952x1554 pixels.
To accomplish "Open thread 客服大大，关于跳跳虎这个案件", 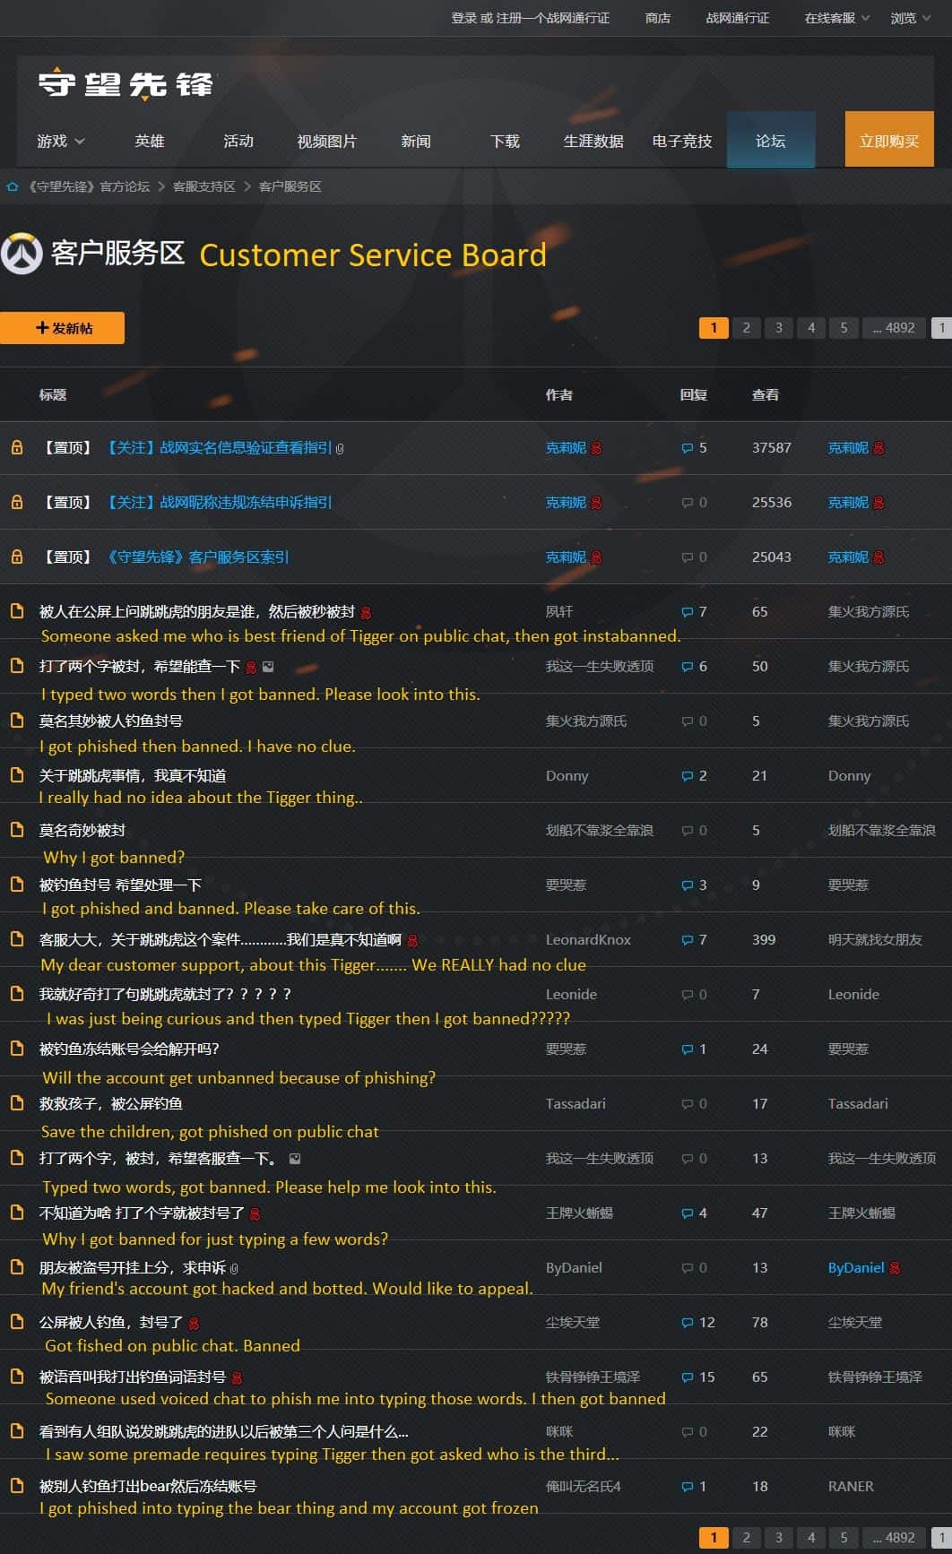I will (221, 939).
